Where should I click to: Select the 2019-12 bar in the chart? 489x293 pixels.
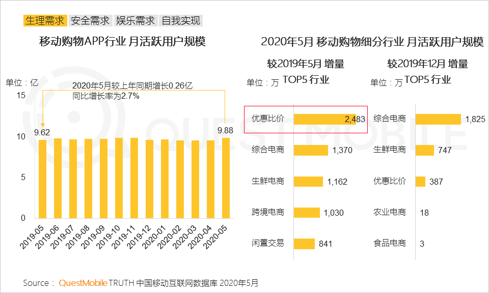149,179
